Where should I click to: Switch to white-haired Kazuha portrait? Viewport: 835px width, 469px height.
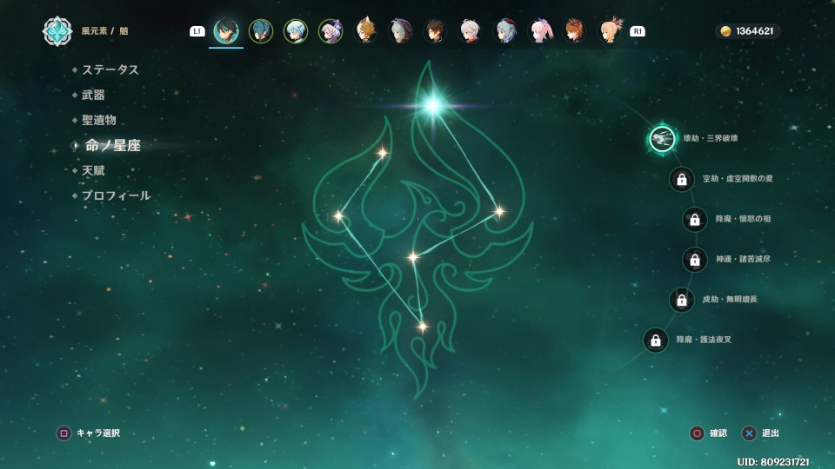tap(471, 31)
